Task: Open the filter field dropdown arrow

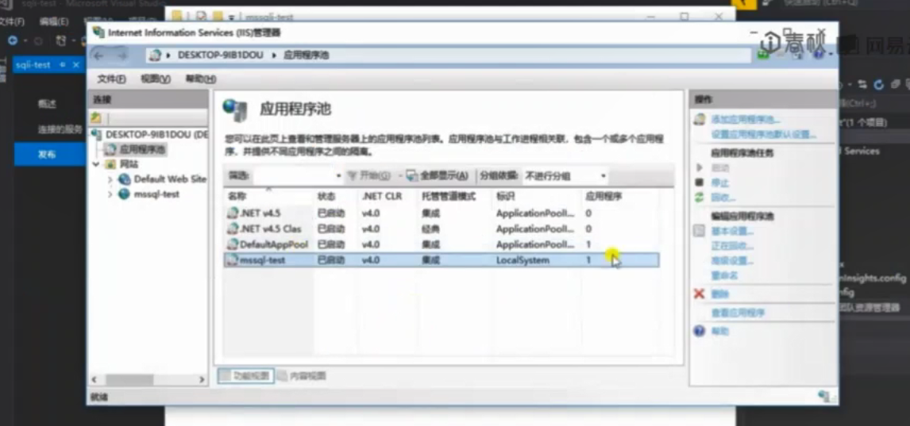Action: click(338, 175)
